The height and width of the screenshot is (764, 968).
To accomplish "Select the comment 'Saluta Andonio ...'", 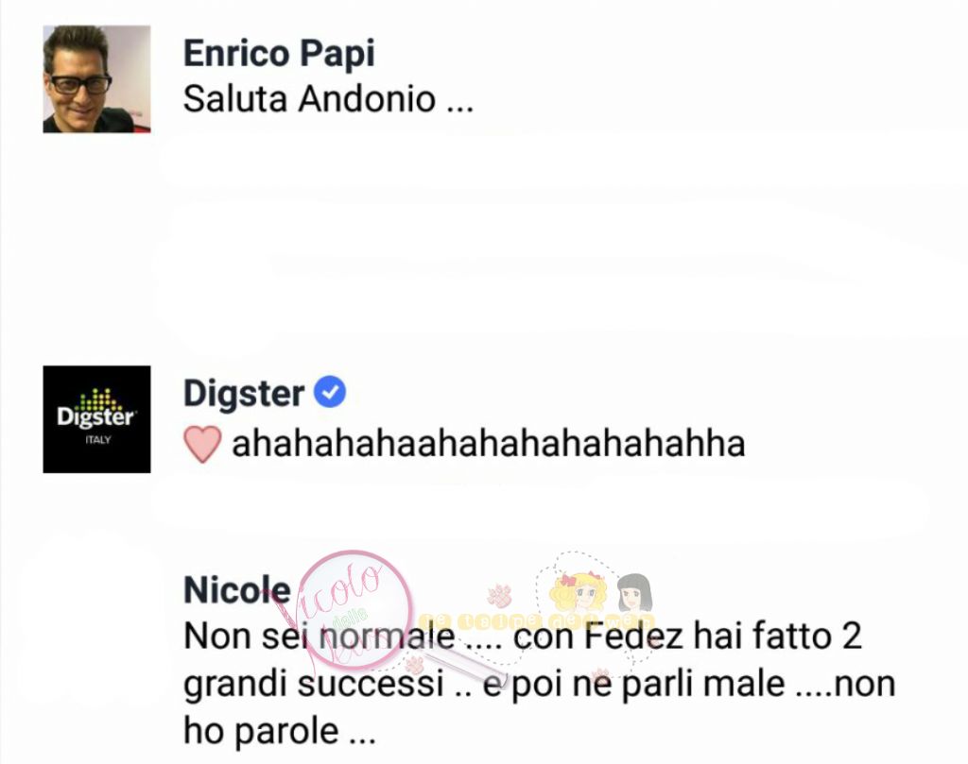I will point(328,99).
